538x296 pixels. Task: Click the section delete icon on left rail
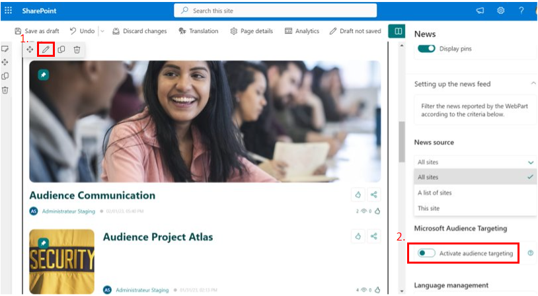(x=5, y=91)
